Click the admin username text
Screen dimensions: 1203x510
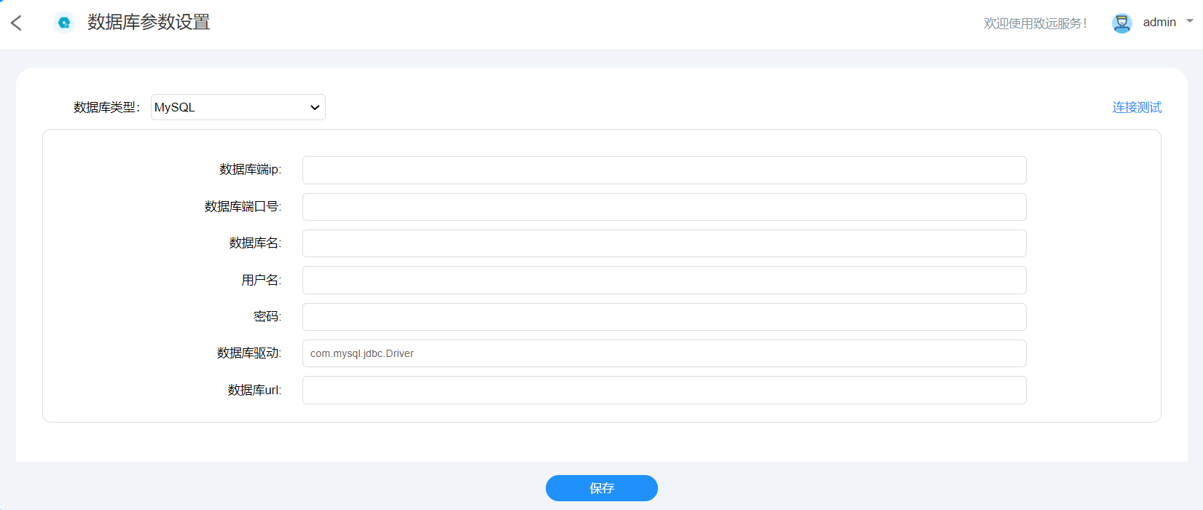pos(1159,23)
